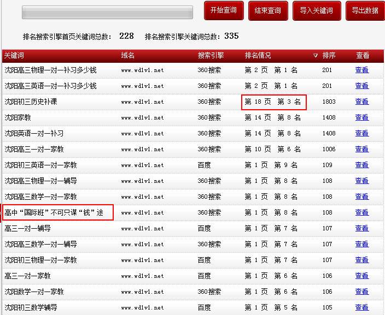Click the 导出数据 button
The image size is (385, 315).
365,10
